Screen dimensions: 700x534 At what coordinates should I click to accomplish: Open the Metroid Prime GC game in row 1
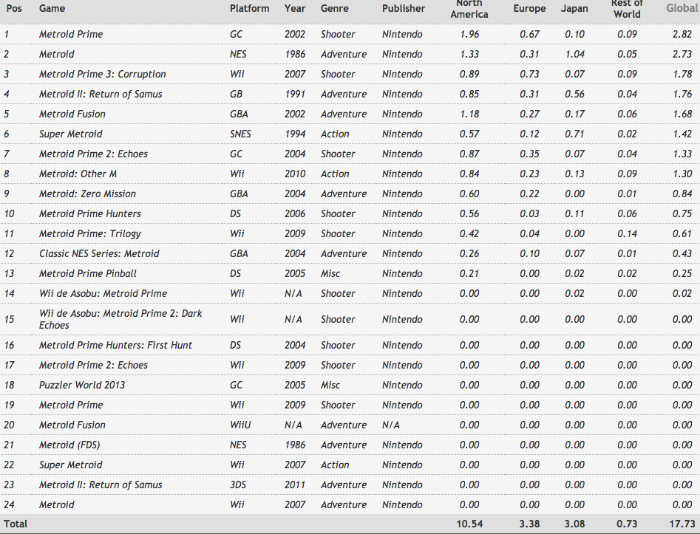pyautogui.click(x=71, y=35)
